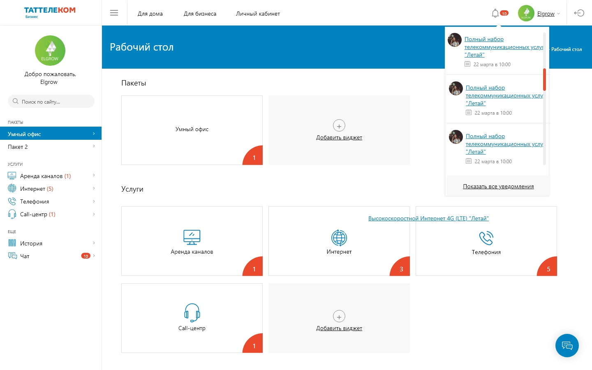Click the notification bell icon

[495, 13]
